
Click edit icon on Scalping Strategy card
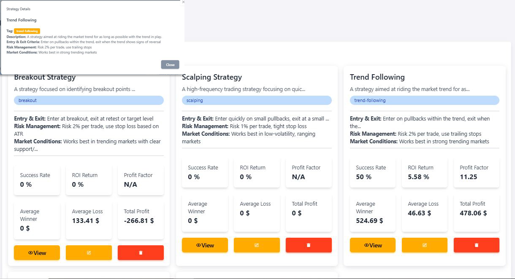(257, 245)
